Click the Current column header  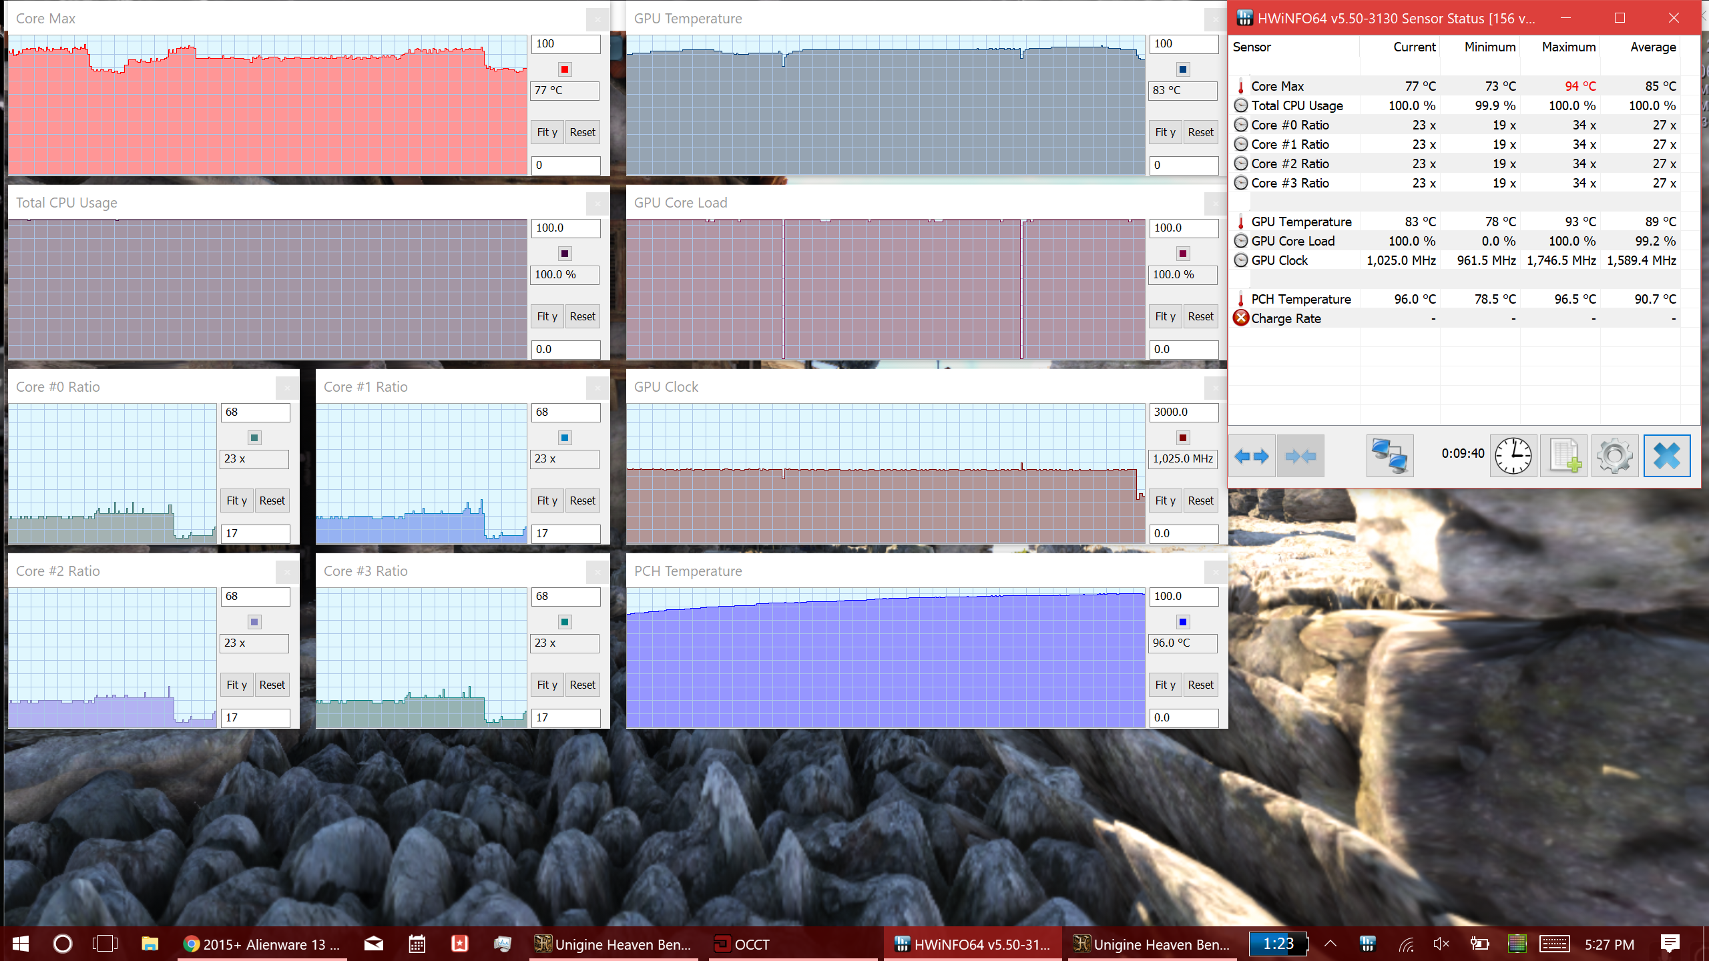pos(1415,47)
